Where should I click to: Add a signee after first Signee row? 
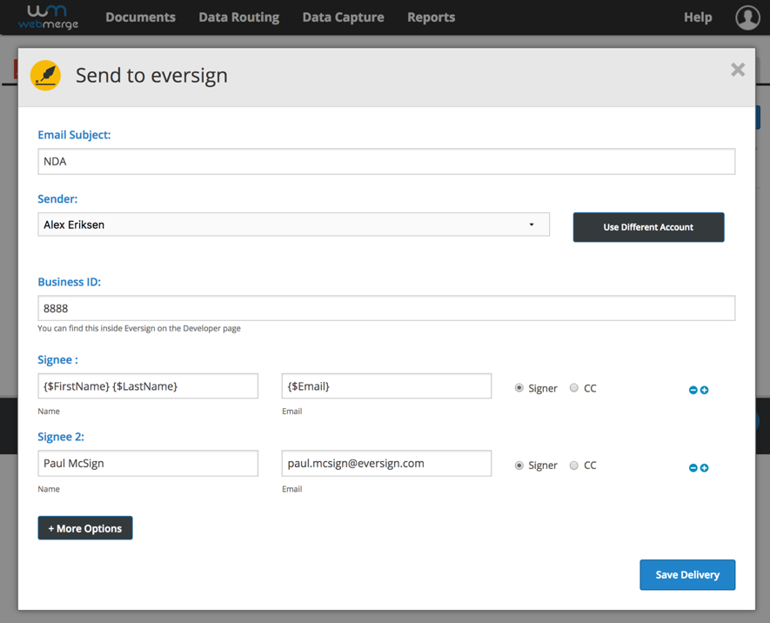[704, 390]
